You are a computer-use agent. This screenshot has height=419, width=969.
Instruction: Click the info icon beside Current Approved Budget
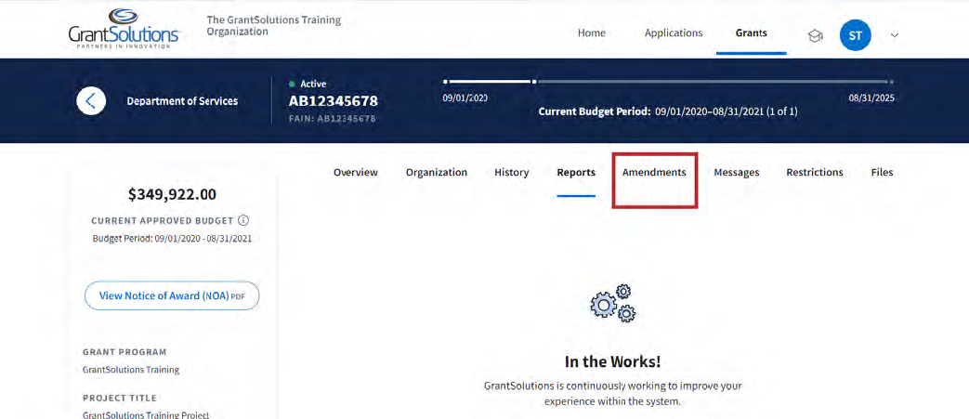(243, 221)
